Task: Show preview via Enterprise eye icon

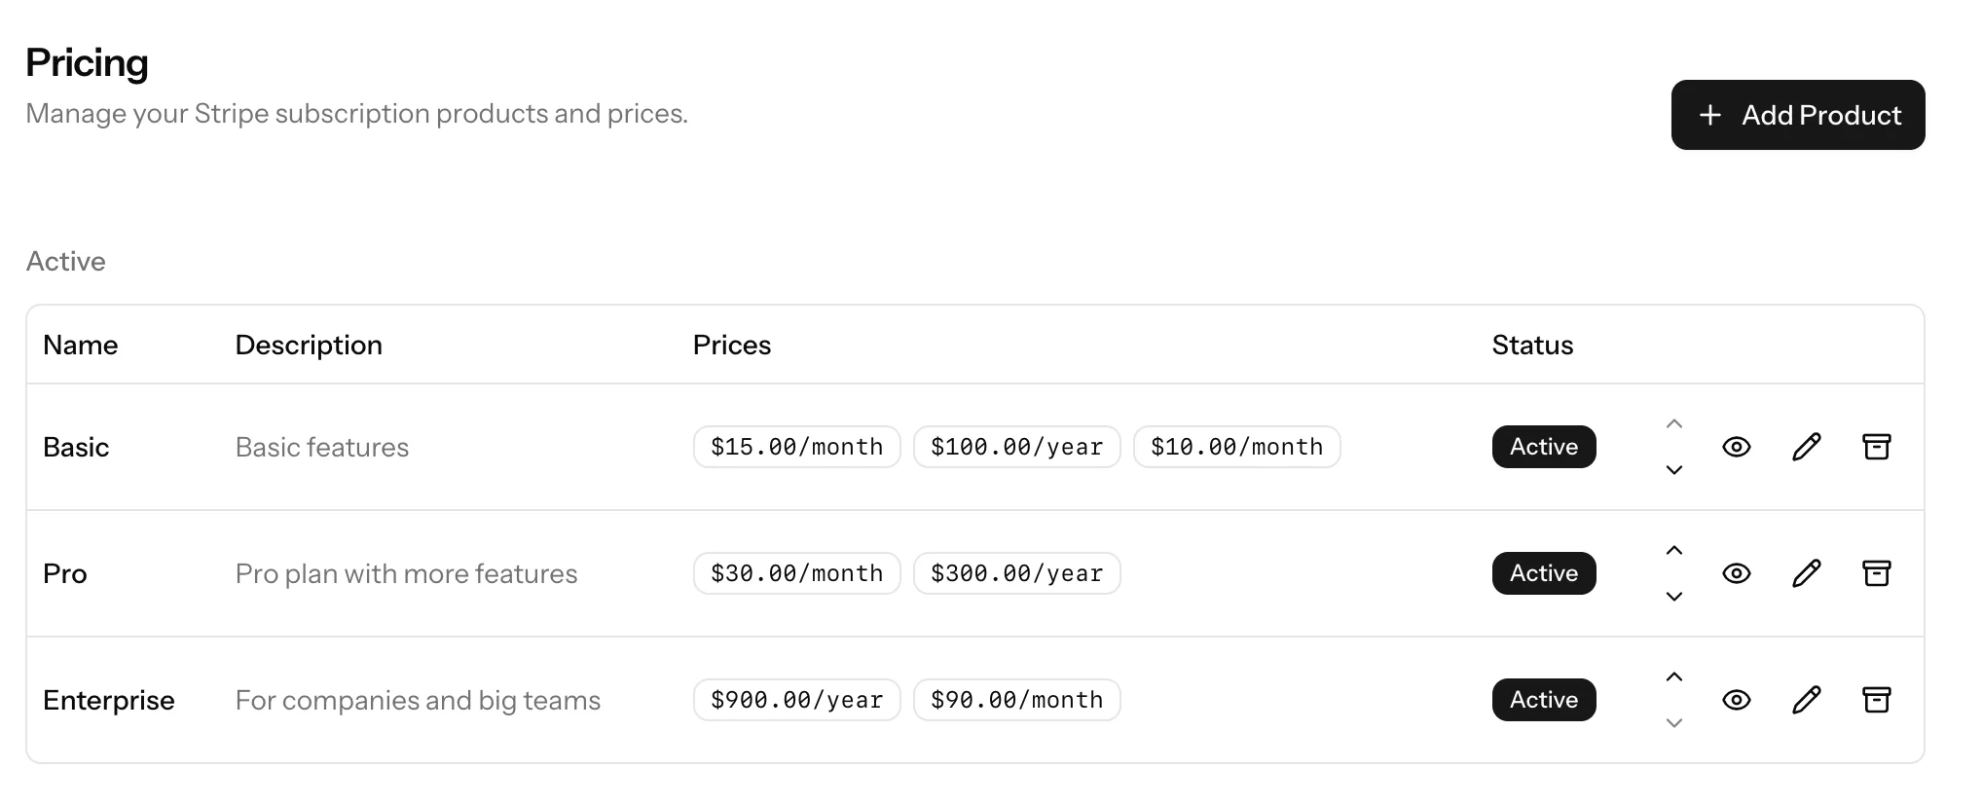Action: [x=1737, y=699]
